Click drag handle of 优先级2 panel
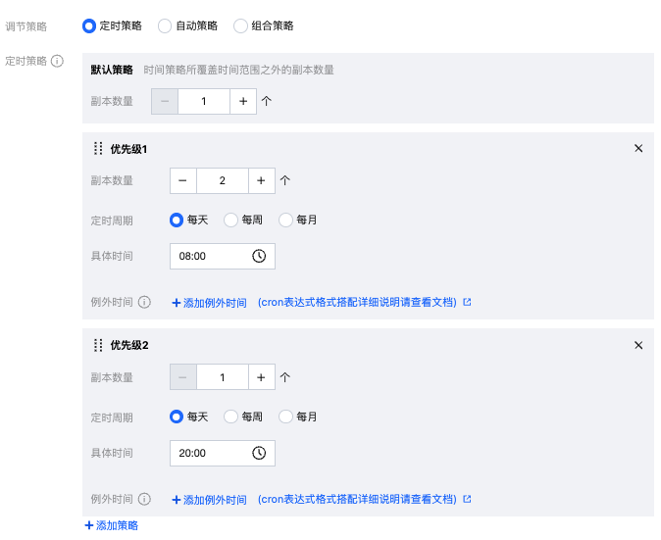 98,345
